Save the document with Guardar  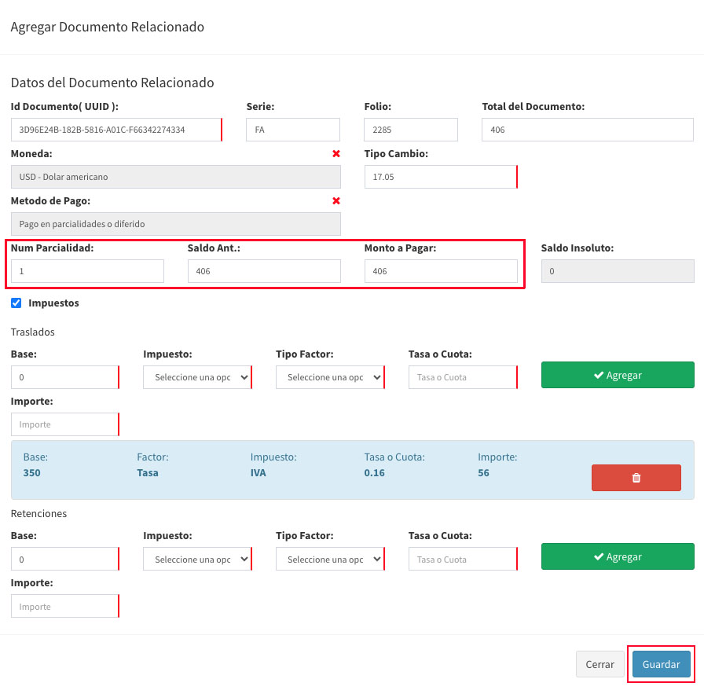click(x=662, y=664)
